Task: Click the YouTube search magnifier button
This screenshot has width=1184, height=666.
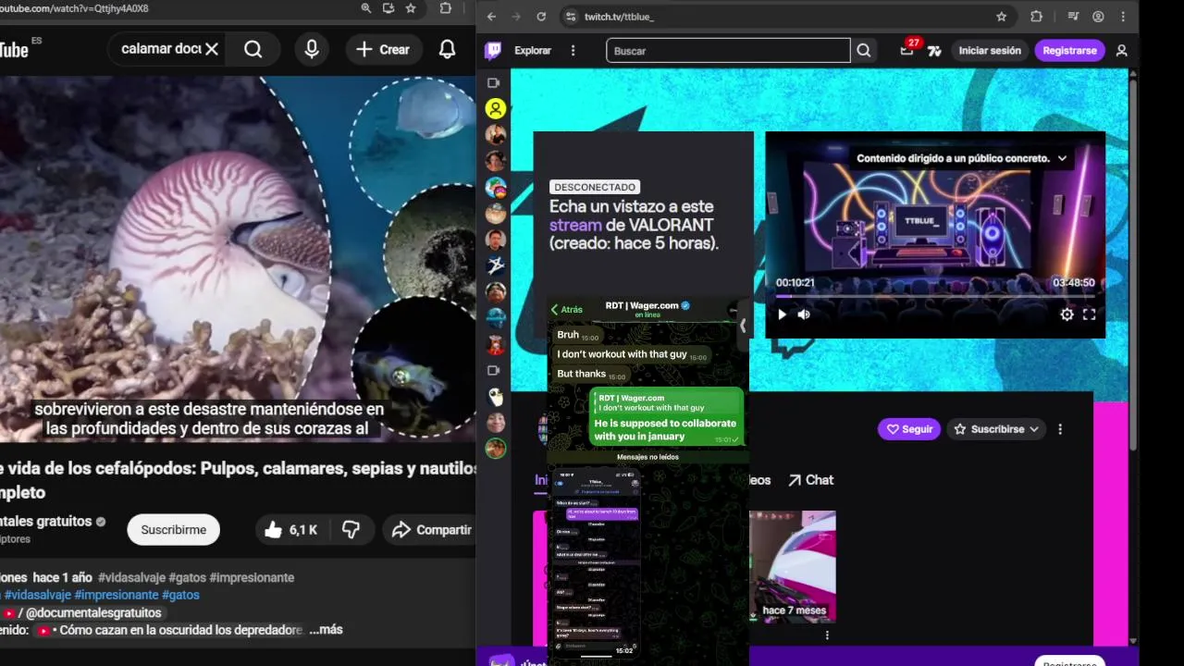Action: [253, 49]
